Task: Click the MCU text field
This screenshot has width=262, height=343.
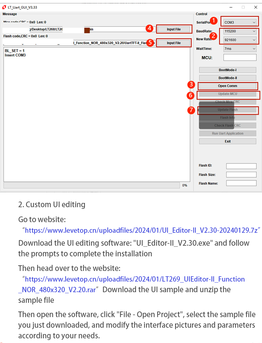Action: coord(240,57)
